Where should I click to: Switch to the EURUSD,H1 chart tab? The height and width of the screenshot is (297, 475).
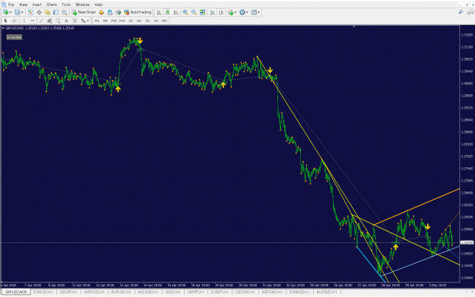pos(43,292)
